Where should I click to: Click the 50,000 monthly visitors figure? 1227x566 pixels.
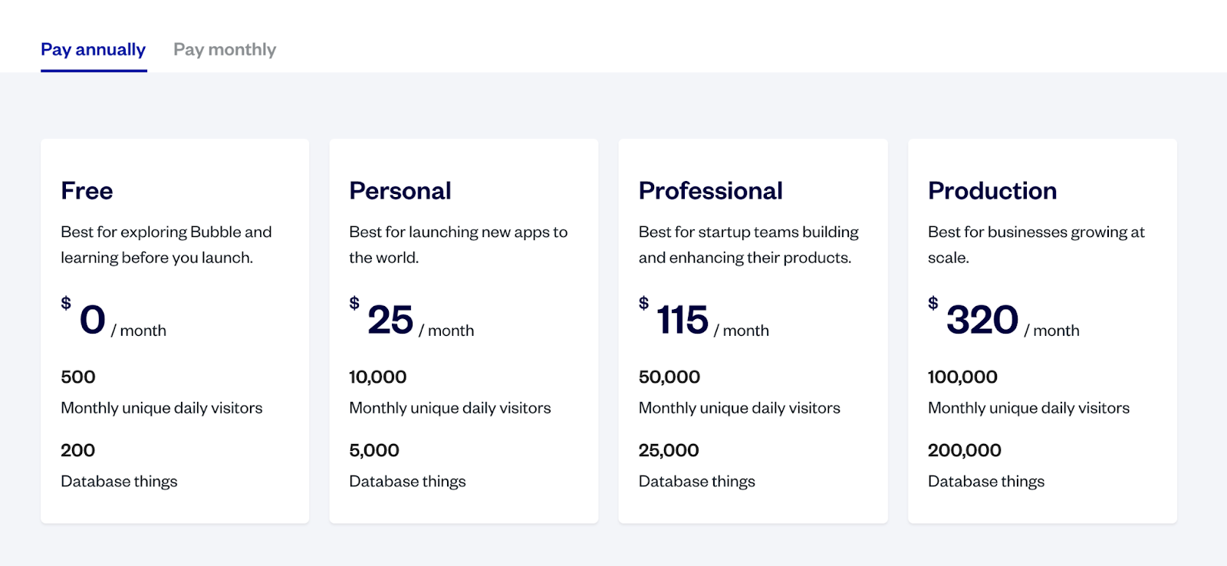pyautogui.click(x=669, y=377)
